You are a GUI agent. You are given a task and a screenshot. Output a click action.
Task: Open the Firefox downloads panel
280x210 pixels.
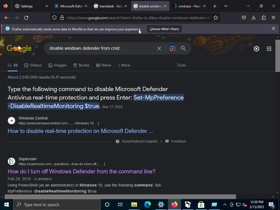coord(253,17)
